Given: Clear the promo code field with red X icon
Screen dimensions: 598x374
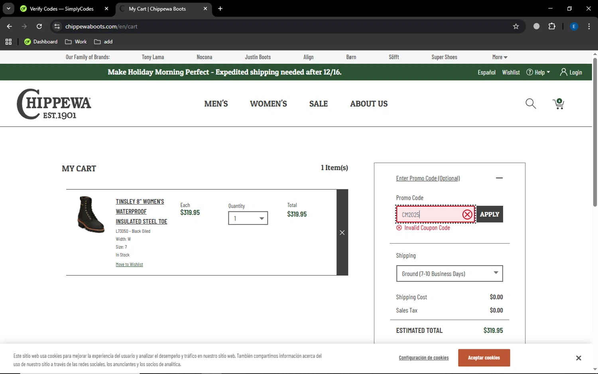Looking at the screenshot, I should tap(467, 215).
